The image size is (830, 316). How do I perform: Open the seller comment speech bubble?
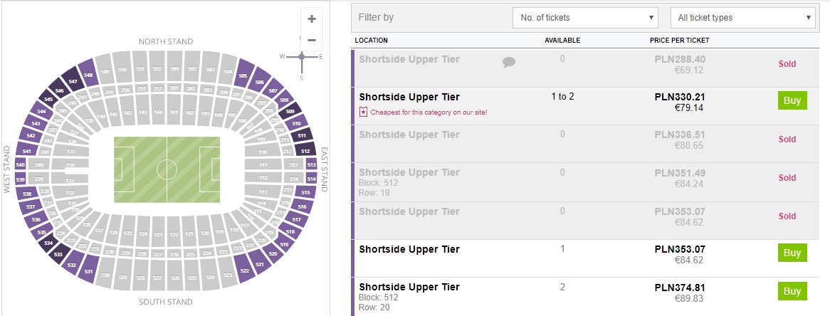coord(508,63)
